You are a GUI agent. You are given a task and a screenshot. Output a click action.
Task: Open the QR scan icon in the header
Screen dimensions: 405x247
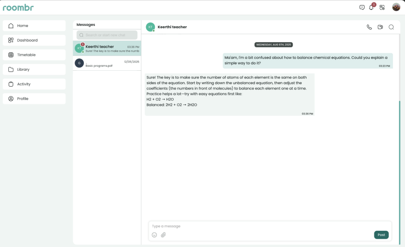click(x=382, y=7)
